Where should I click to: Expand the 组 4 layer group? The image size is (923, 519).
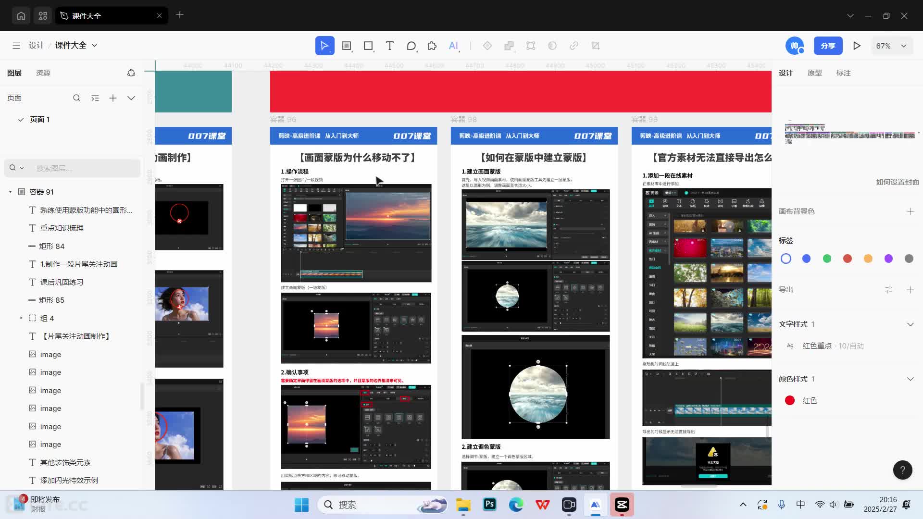point(21,318)
